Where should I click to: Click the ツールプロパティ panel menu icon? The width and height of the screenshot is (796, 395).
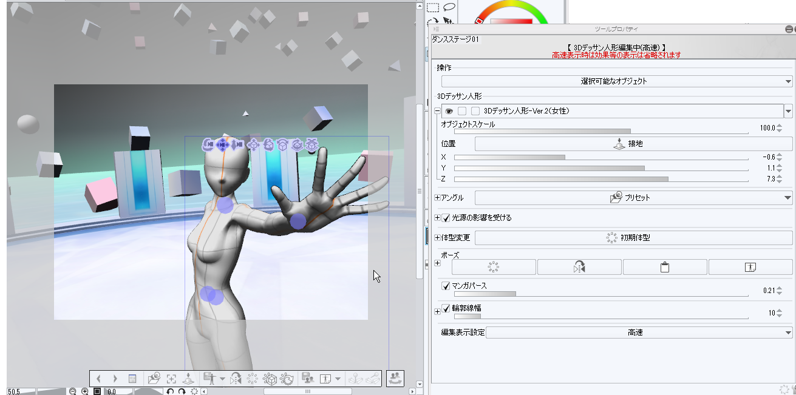(437, 29)
